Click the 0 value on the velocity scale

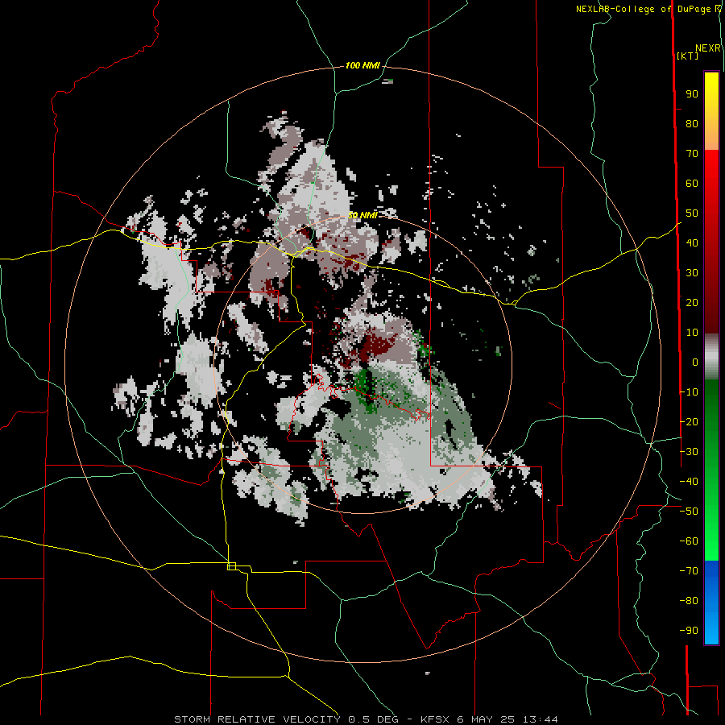click(x=695, y=362)
